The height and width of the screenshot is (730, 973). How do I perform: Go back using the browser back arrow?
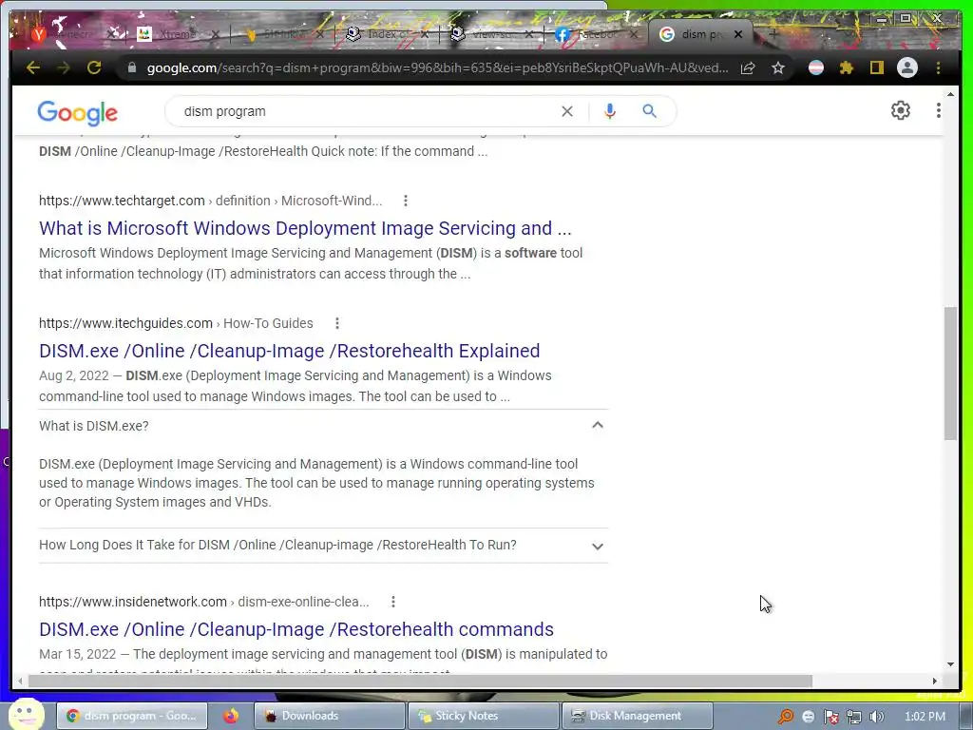[x=33, y=67]
